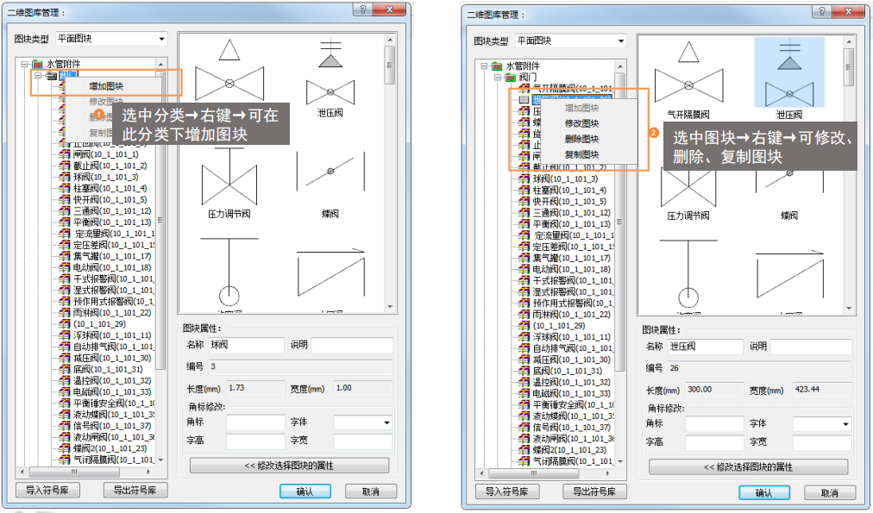The width and height of the screenshot is (873, 513).
Task: Click 导入符号库 button in right window
Action: click(x=507, y=491)
